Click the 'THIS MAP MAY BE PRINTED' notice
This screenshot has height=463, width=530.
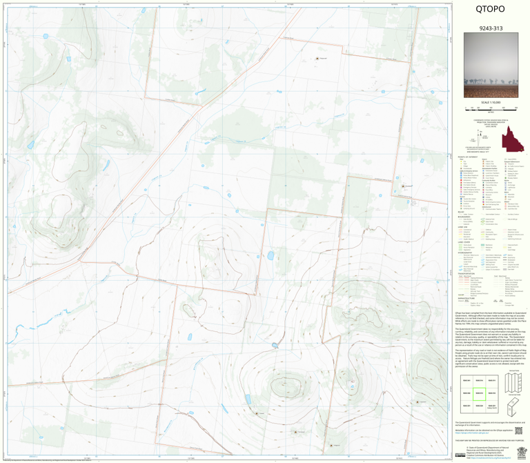click(489, 440)
